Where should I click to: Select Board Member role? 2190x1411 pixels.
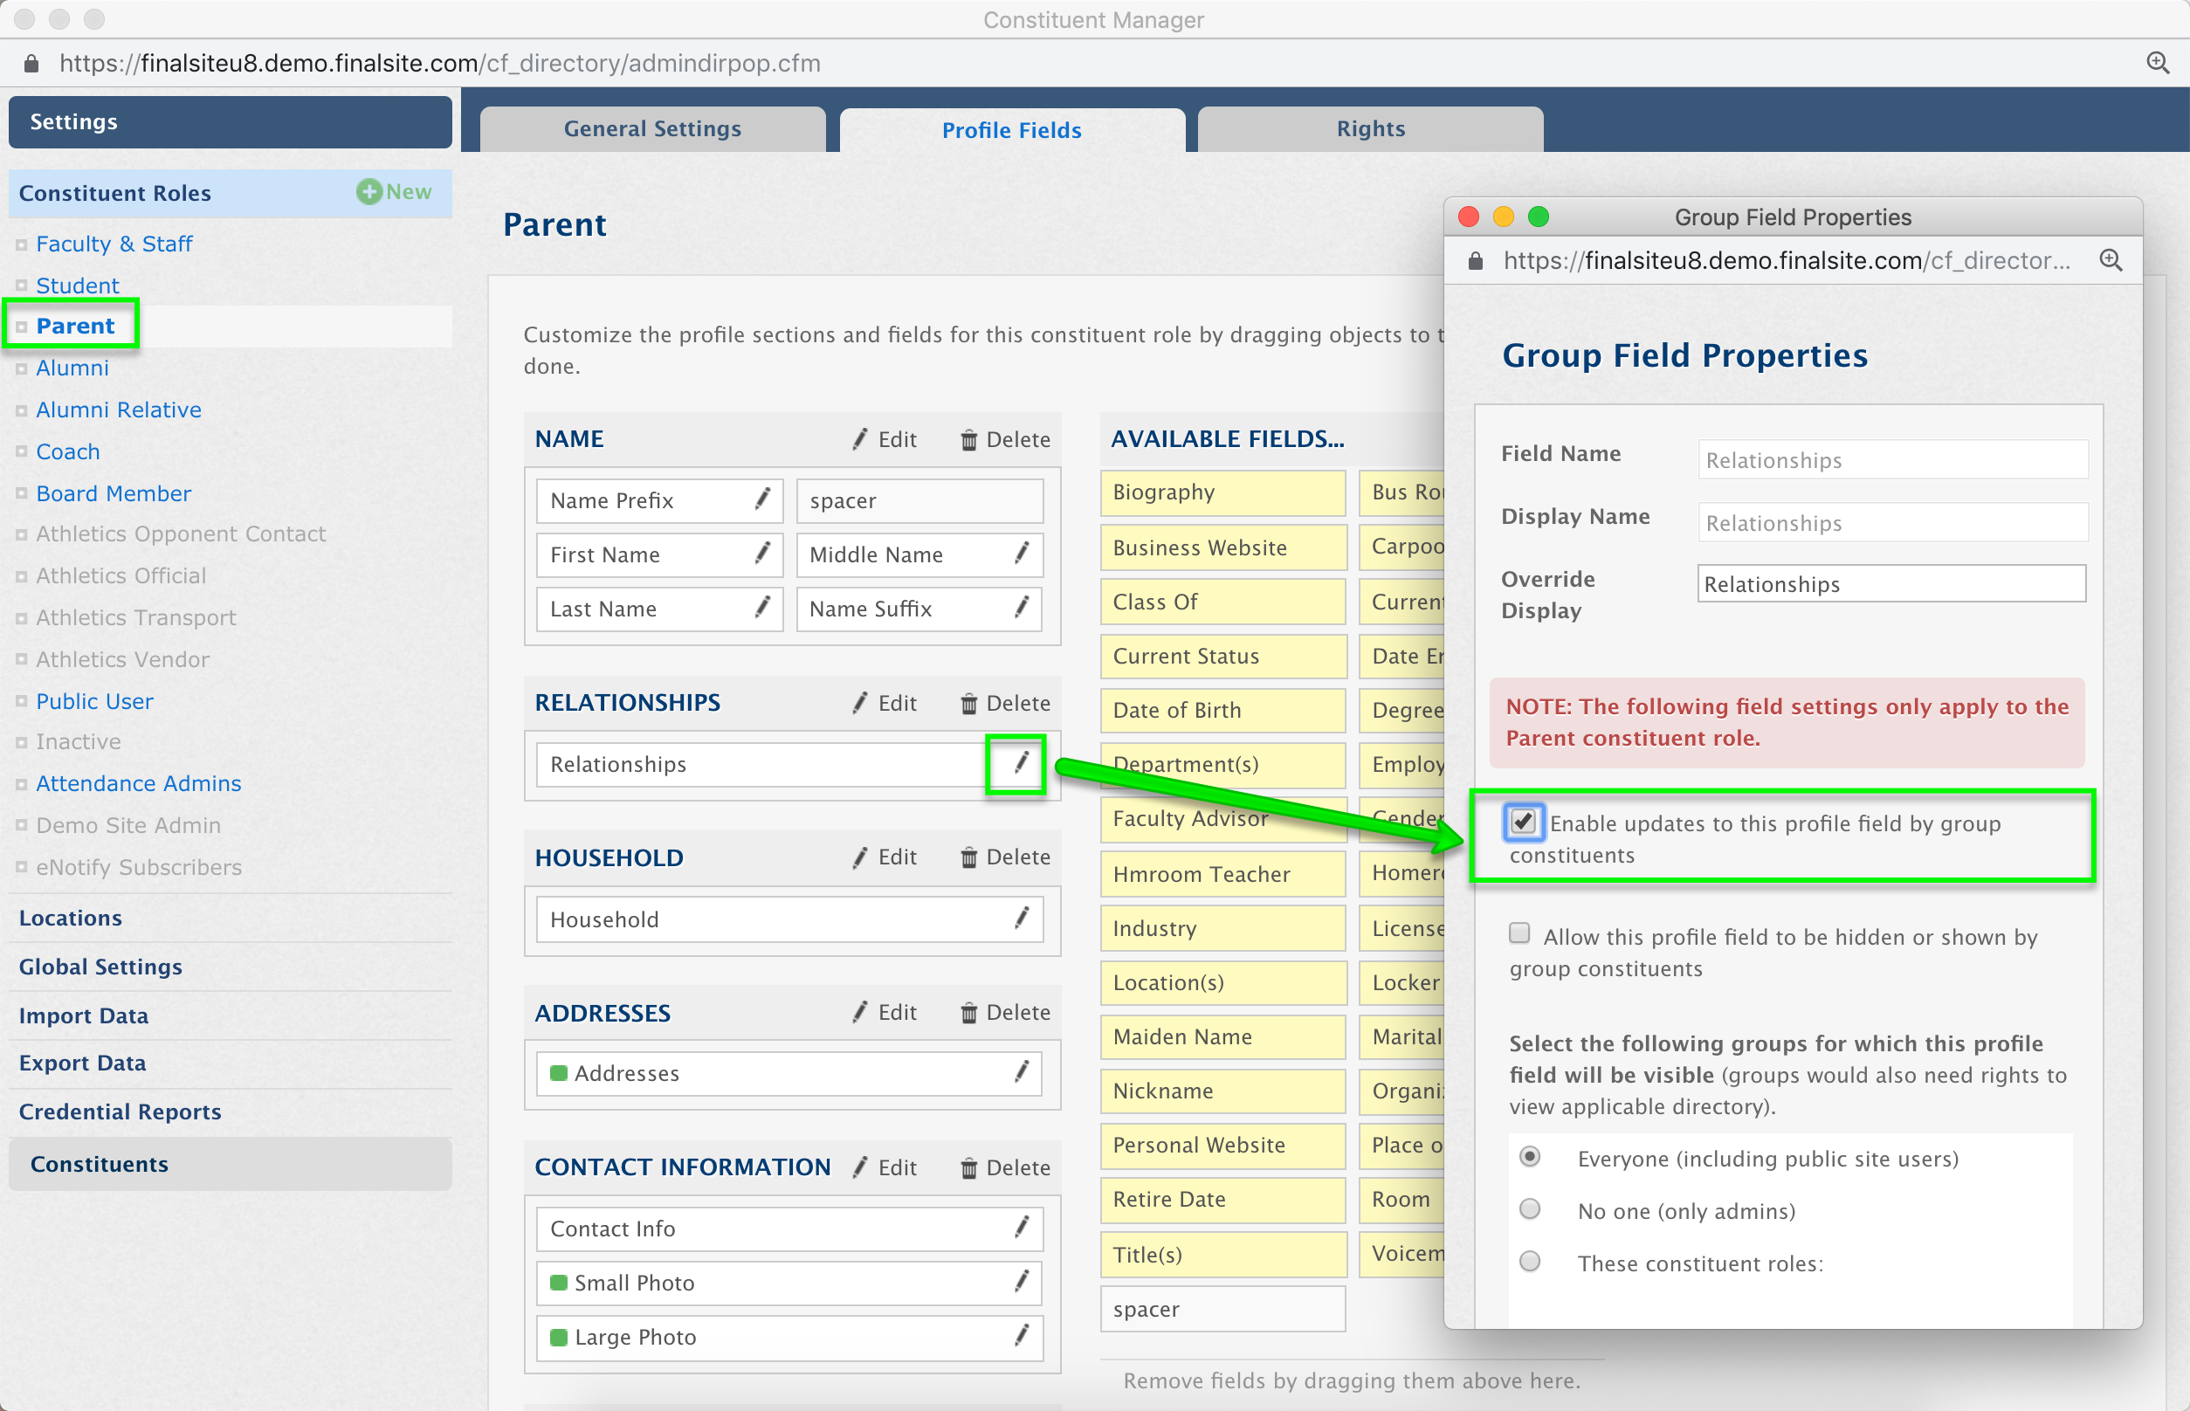click(114, 494)
